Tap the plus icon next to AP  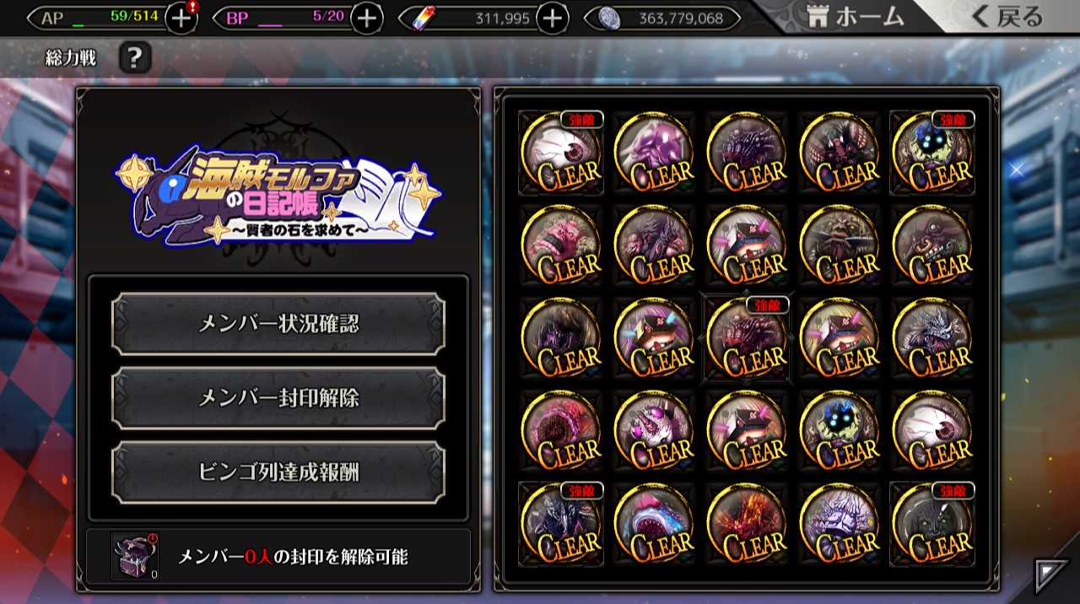tap(181, 18)
